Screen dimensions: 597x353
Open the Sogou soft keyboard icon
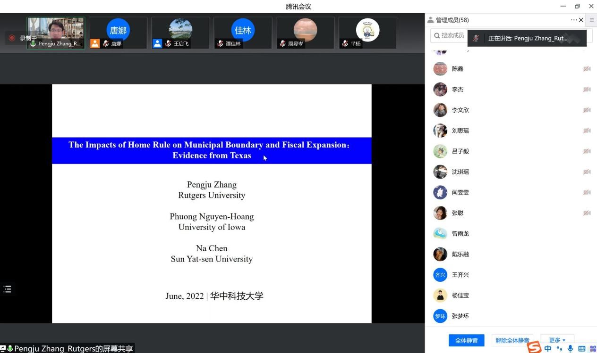click(582, 349)
